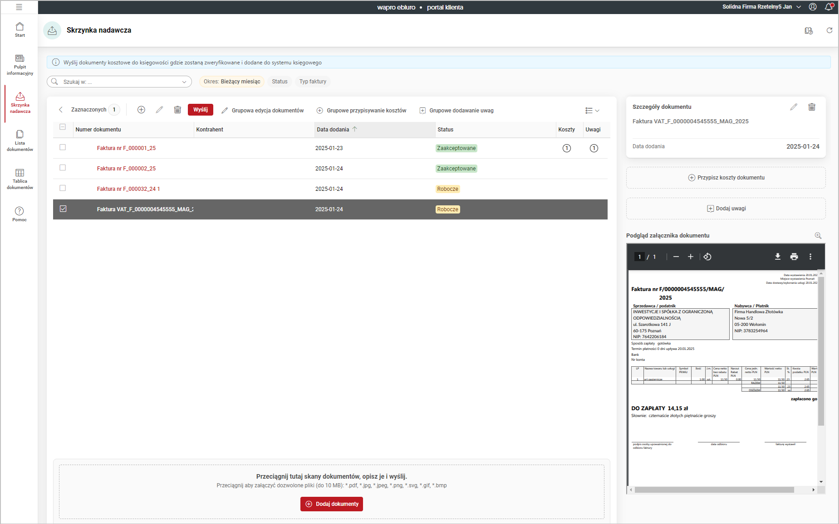Click Dodaj dokumenty button
This screenshot has height=524, width=839.
click(x=332, y=504)
